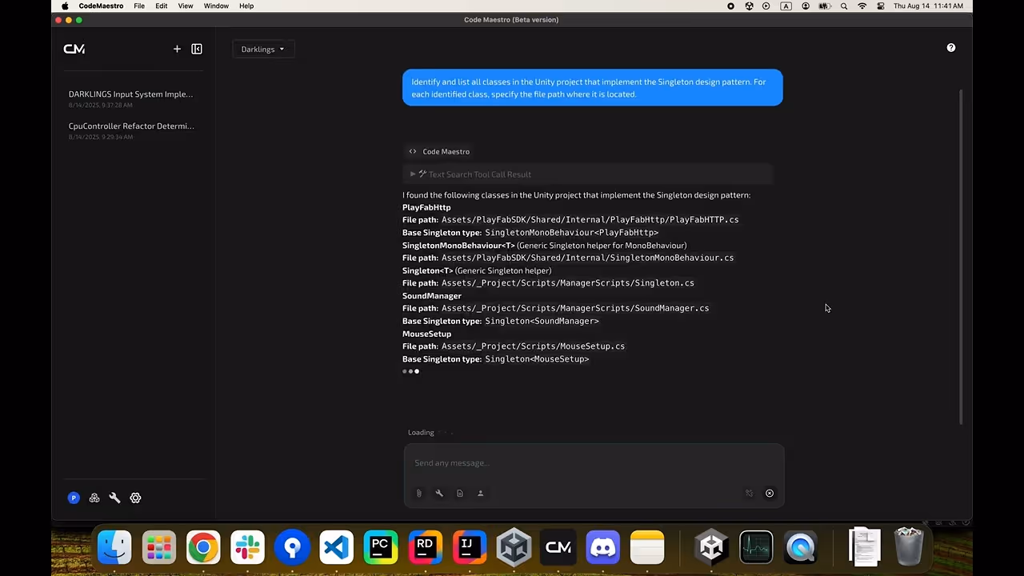The height and width of the screenshot is (576, 1024).
Task: Click Singleton<SoundManager> base type
Action: (542, 321)
